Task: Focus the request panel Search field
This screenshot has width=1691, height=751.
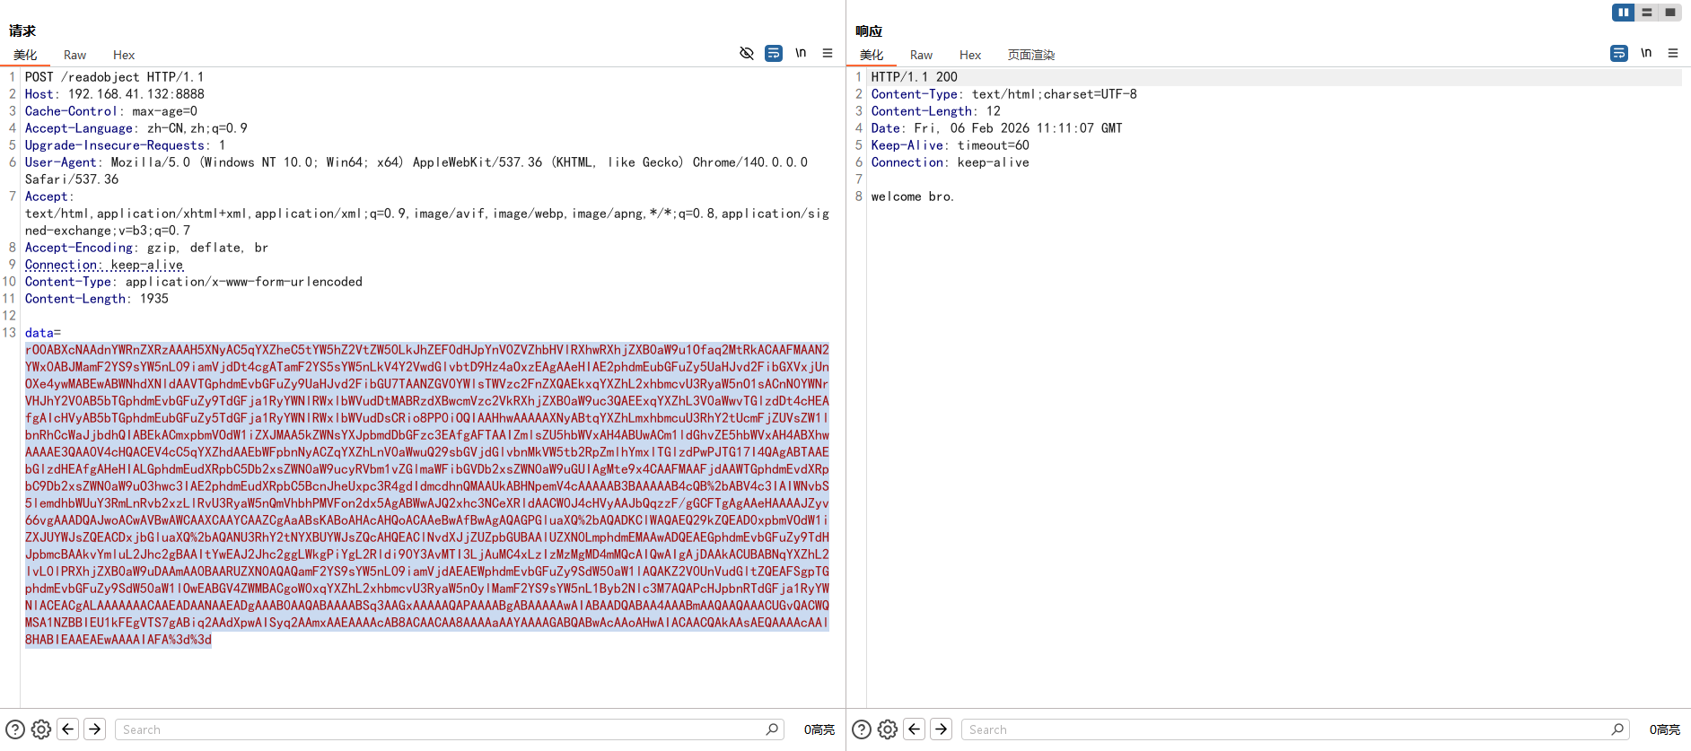Action: (x=440, y=729)
